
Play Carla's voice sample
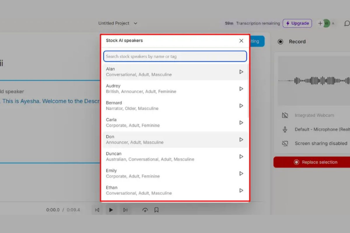pyautogui.click(x=241, y=123)
